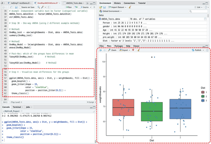Screen dimensions: 211x144
Task: Remove current plot with red X icon
Action: coord(133,50)
